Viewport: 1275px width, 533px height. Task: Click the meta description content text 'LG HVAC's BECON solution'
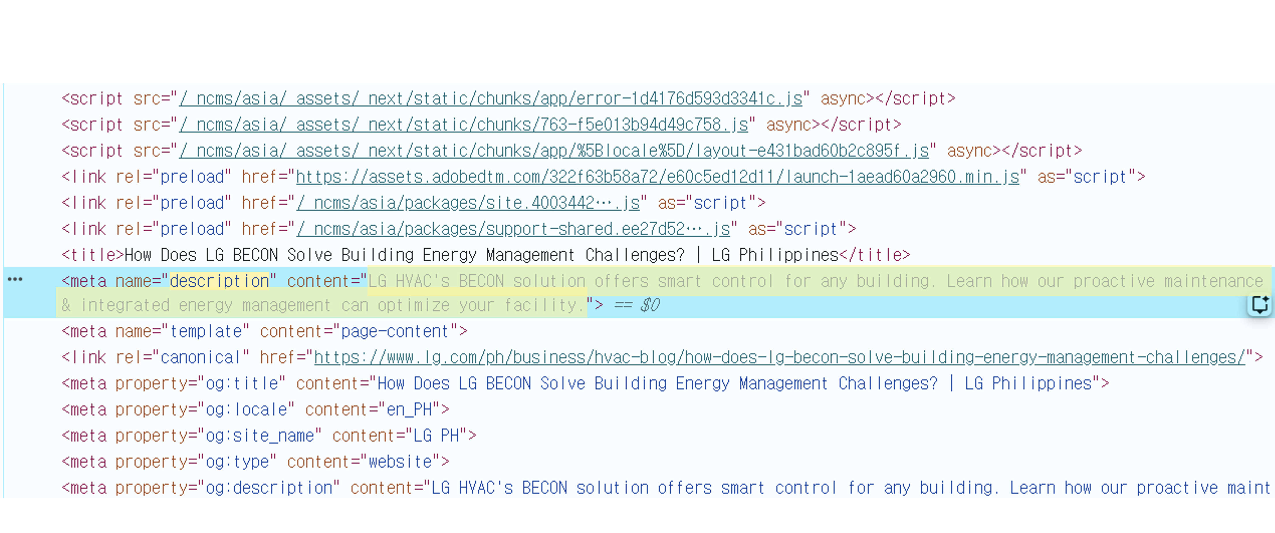(x=477, y=281)
